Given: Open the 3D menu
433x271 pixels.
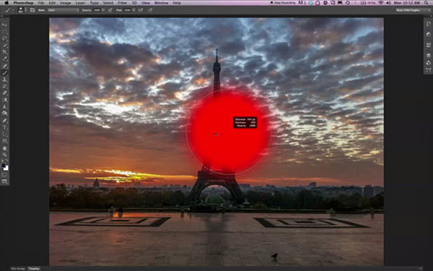Looking at the screenshot, I should 134,3.
